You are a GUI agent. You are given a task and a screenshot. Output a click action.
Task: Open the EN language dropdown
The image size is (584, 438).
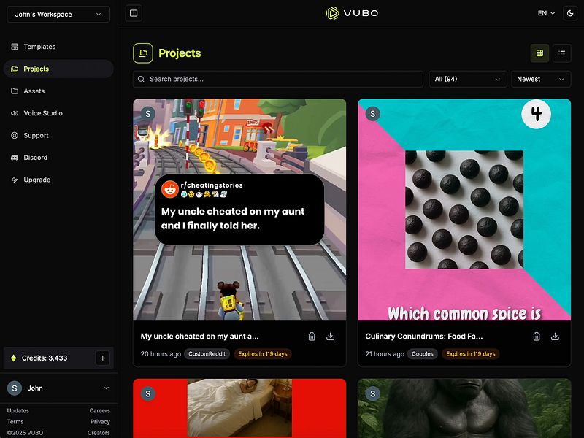545,12
